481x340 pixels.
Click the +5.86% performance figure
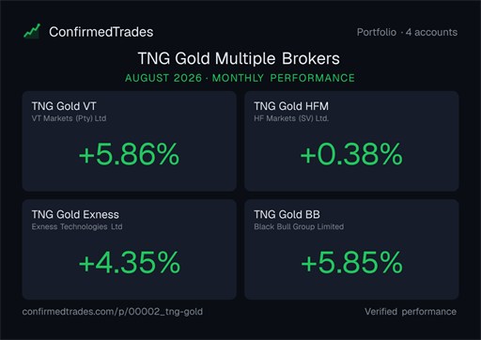(x=129, y=154)
